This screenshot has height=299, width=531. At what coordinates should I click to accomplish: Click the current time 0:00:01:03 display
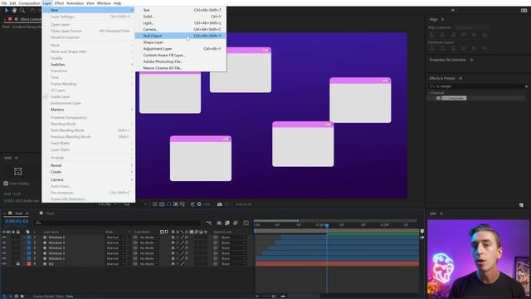pyautogui.click(x=17, y=222)
